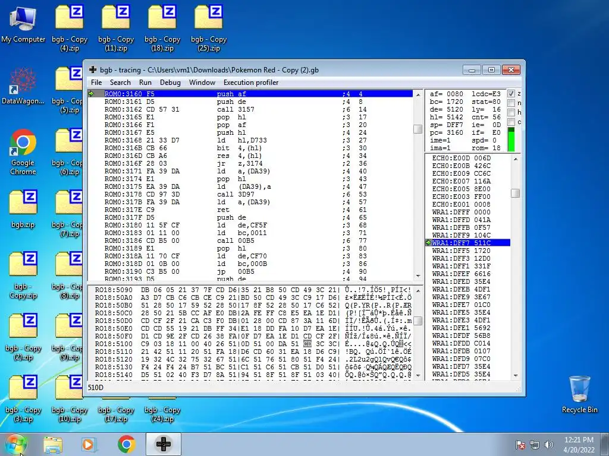
Task: Open the Execution profiler menu
Action: pos(251,82)
